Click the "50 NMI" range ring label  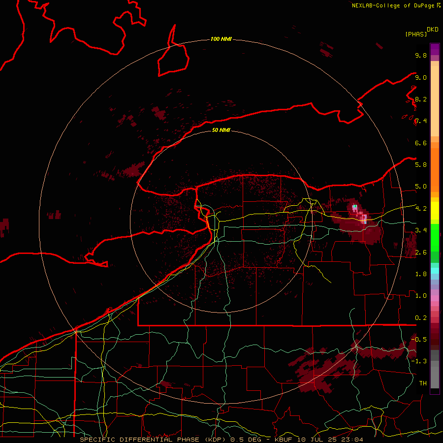[x=221, y=130]
